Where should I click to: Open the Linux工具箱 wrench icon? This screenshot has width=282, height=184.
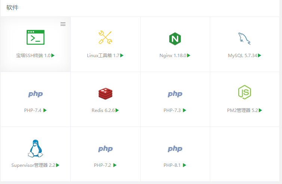(x=105, y=37)
